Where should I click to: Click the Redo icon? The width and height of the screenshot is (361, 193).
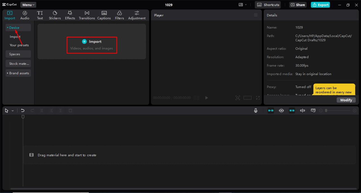[x=32, y=111]
